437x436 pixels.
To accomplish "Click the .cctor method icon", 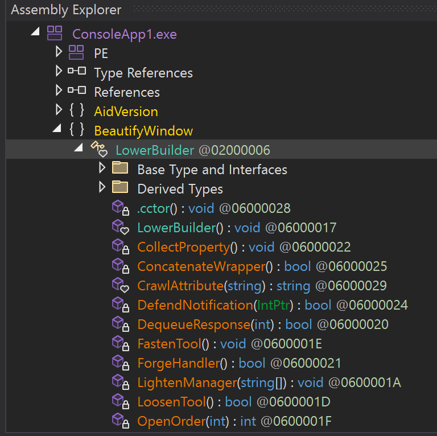I will tap(120, 208).
